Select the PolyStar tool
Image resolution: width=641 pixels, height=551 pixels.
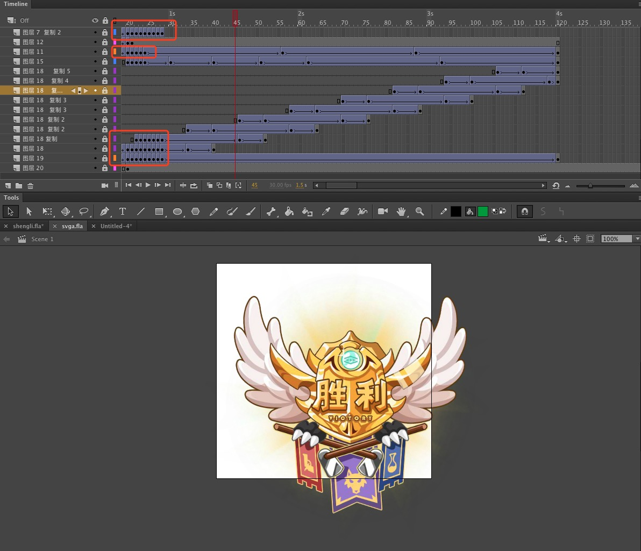pyautogui.click(x=195, y=211)
